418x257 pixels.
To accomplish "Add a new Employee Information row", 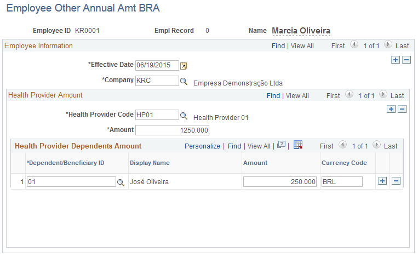I will pyautogui.click(x=396, y=60).
